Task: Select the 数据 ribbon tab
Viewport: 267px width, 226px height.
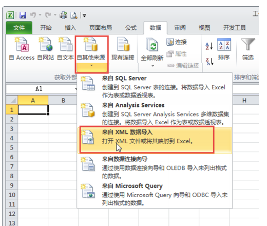Action: pos(156,28)
